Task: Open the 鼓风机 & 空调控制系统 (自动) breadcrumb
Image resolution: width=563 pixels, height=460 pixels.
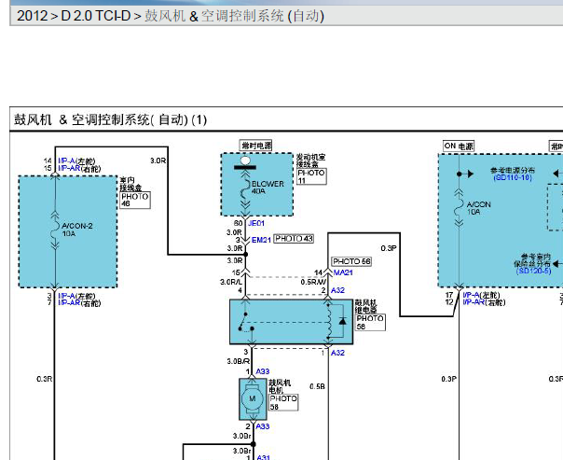Action: tap(235, 16)
